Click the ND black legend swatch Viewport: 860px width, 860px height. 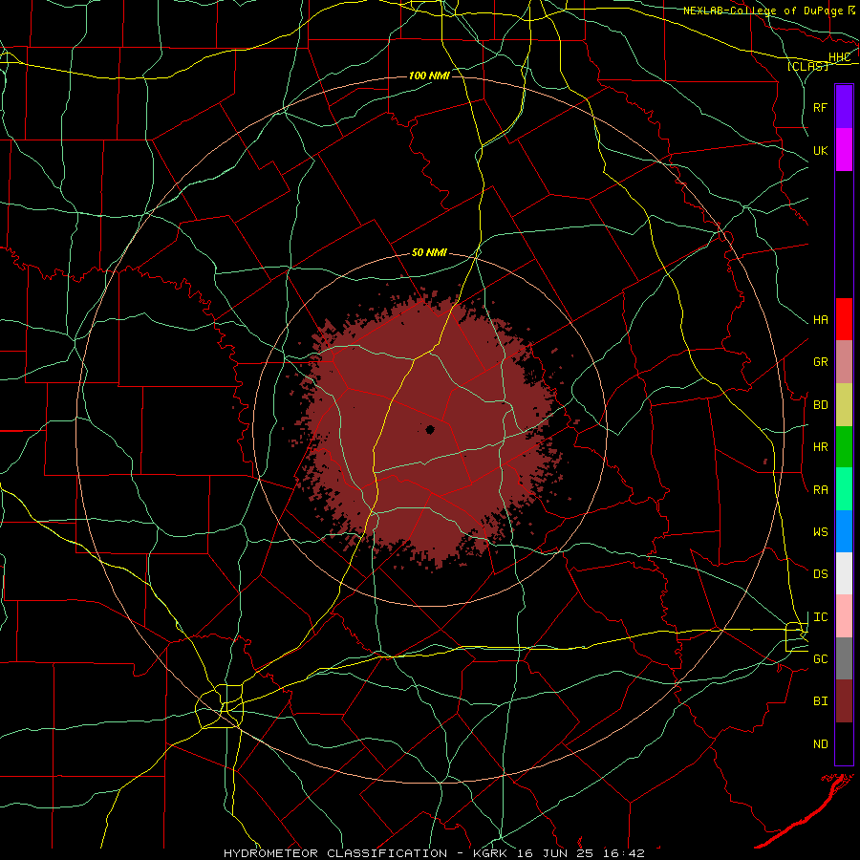(844, 743)
